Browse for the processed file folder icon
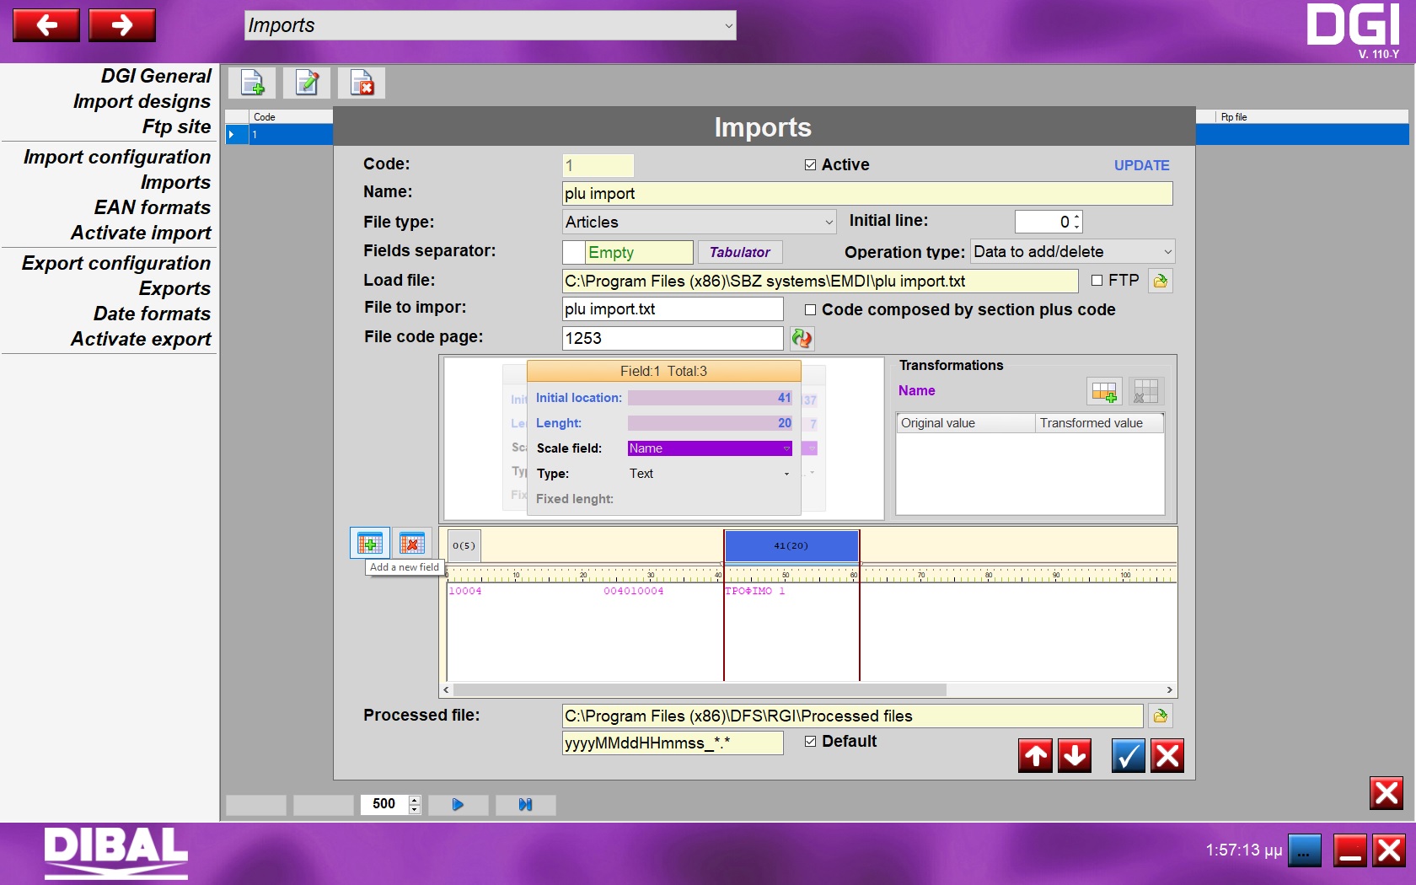Screen dimensions: 1416x885 coord(1161,716)
